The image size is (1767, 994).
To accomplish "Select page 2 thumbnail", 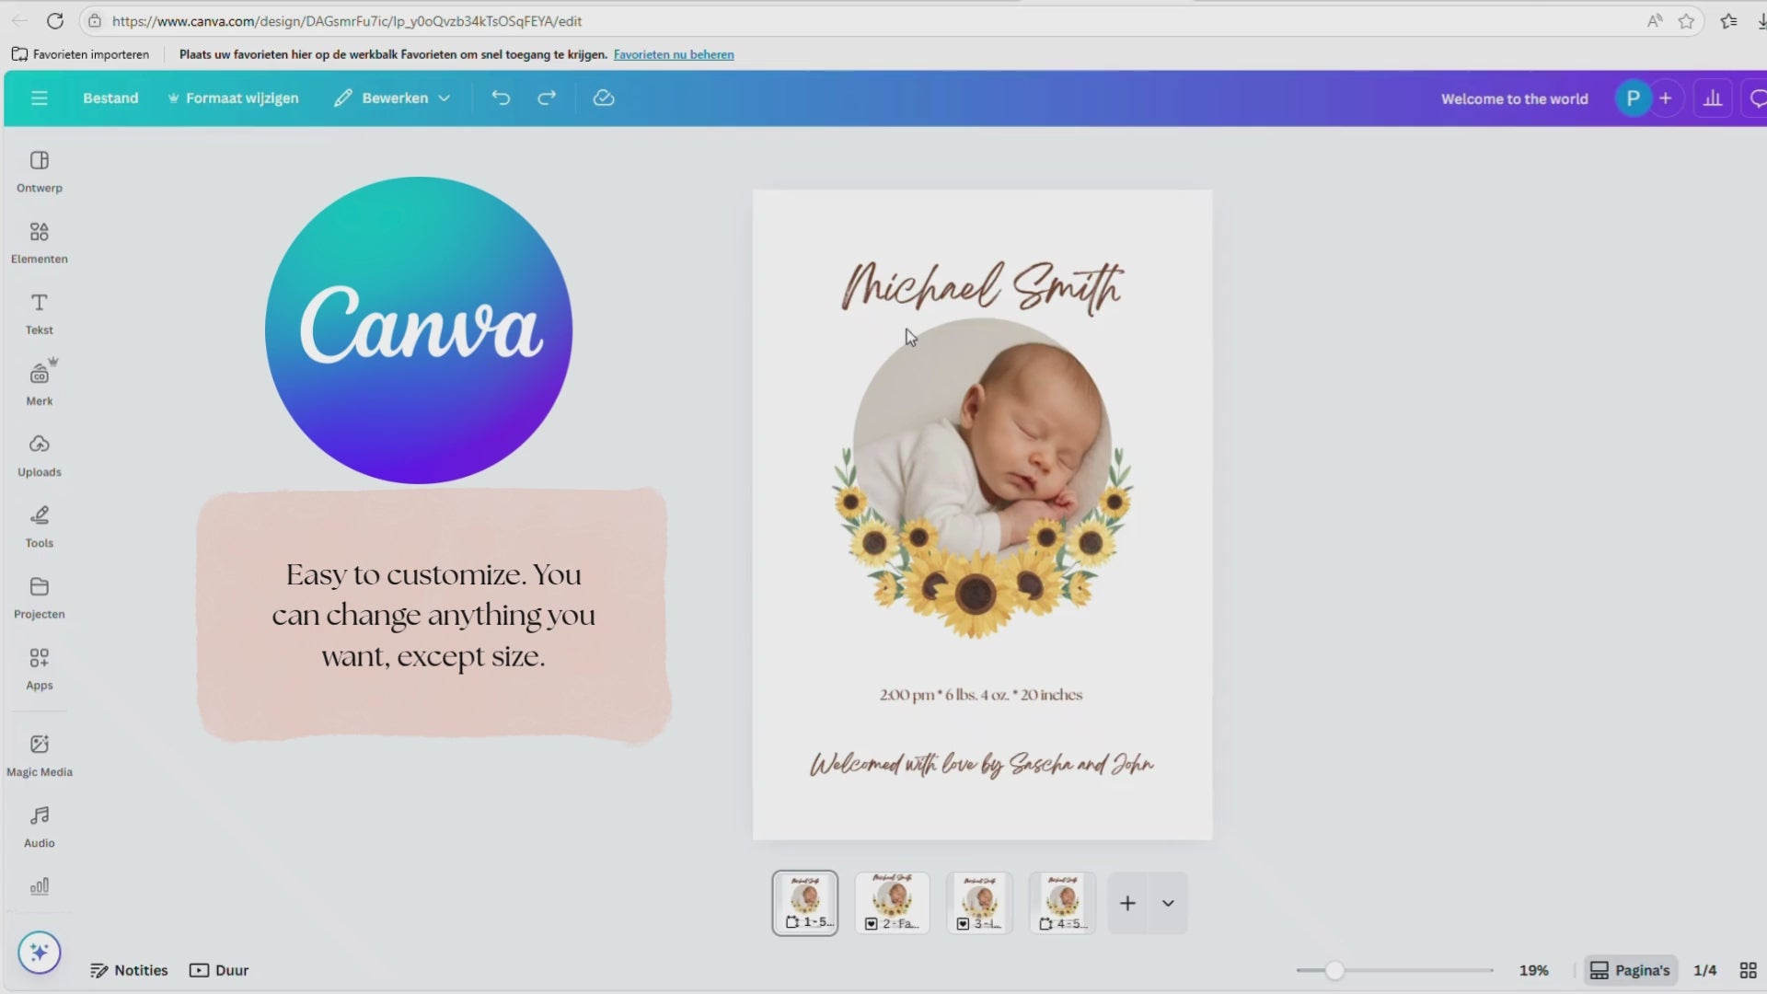I will pos(892,903).
